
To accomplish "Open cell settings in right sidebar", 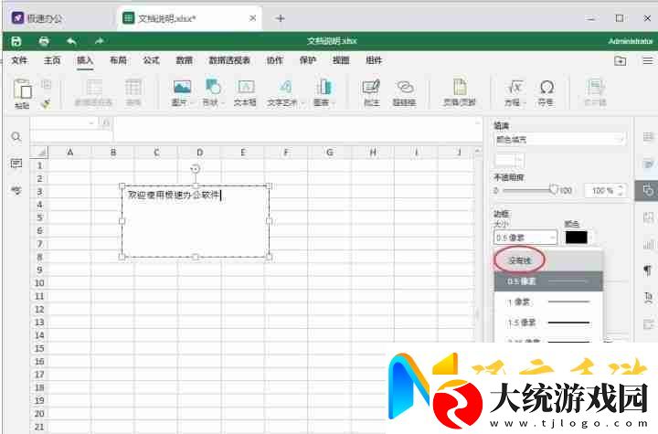I will pos(648,137).
